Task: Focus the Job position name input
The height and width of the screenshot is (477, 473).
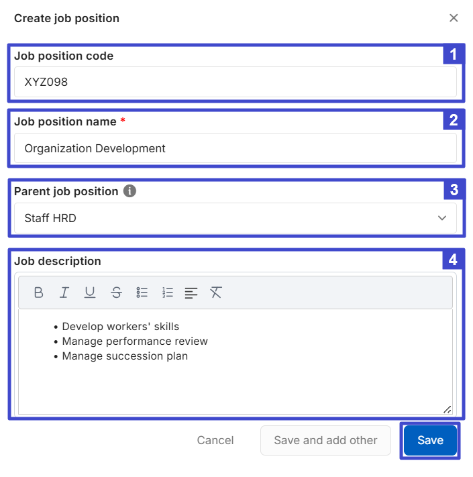Action: (235, 148)
